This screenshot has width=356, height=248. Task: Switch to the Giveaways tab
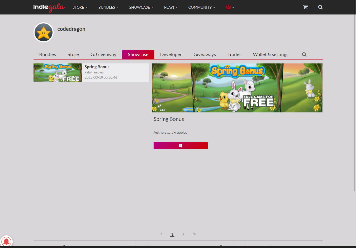point(205,54)
